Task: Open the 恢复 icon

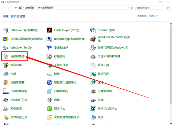Action: [6, 74]
